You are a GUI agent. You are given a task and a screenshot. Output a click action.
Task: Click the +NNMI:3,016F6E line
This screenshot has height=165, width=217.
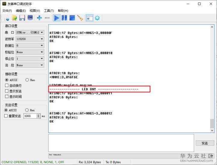64,77
